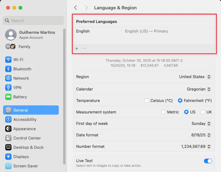Image resolution: width=221 pixels, height=172 pixels.
Task: Click the Accessibility icon
Action: tap(8, 119)
